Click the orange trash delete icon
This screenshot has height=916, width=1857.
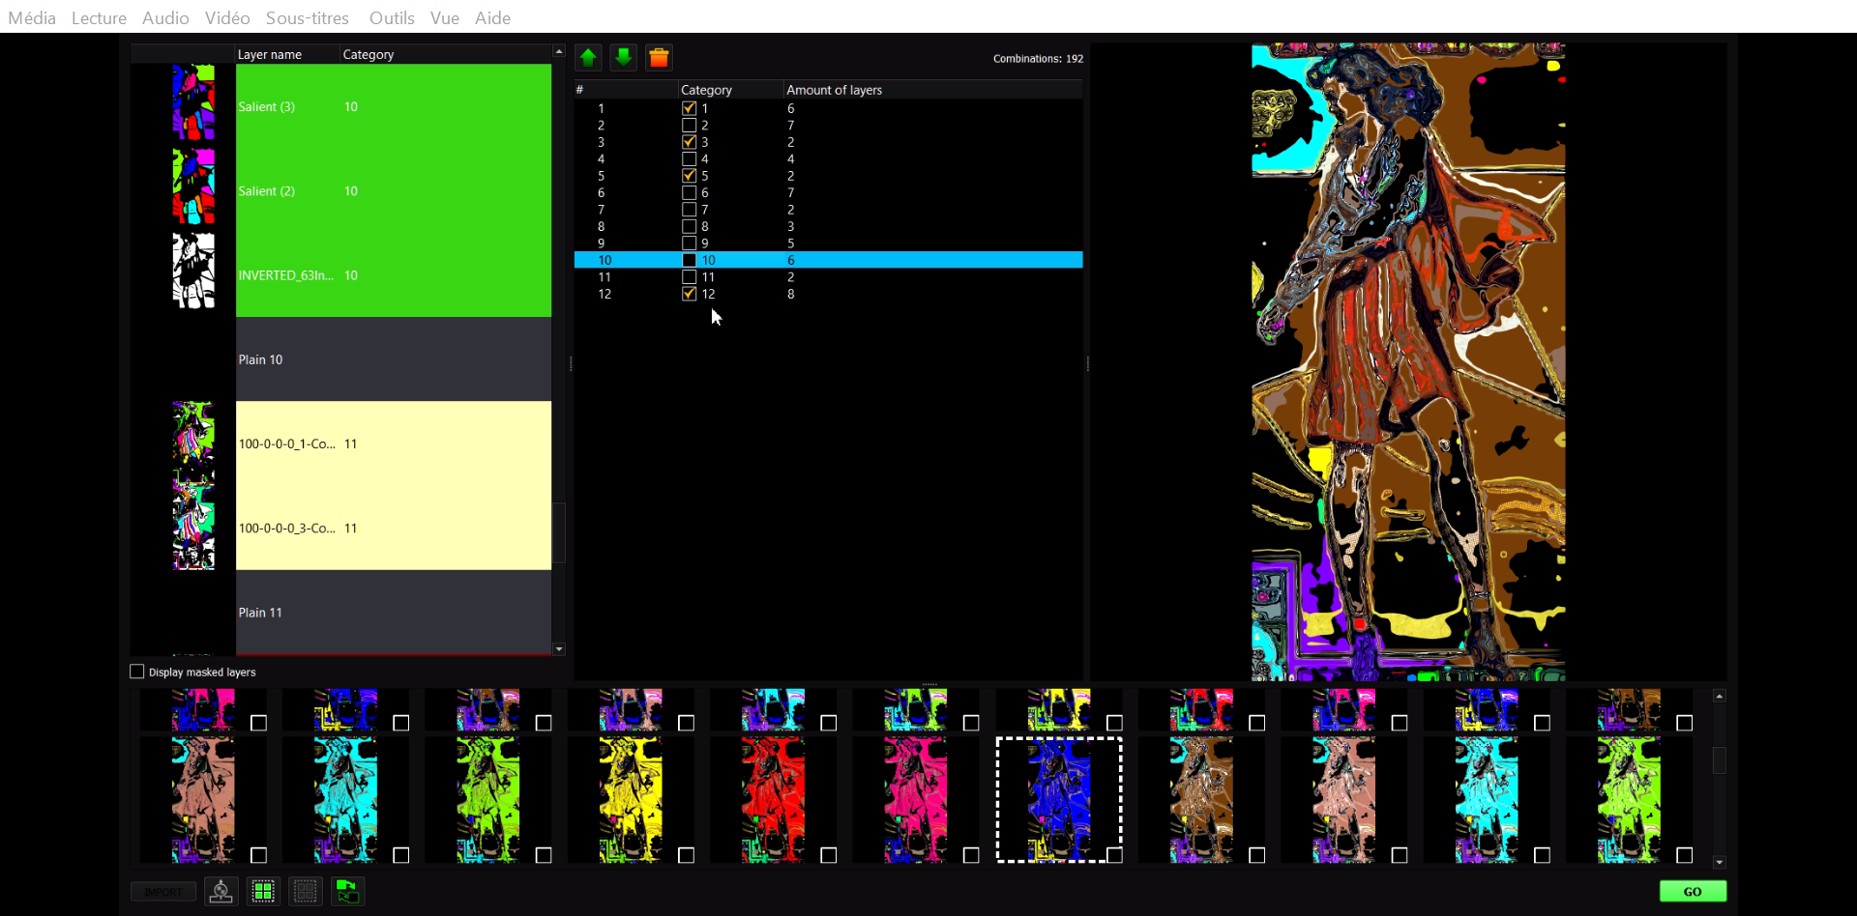[660, 58]
